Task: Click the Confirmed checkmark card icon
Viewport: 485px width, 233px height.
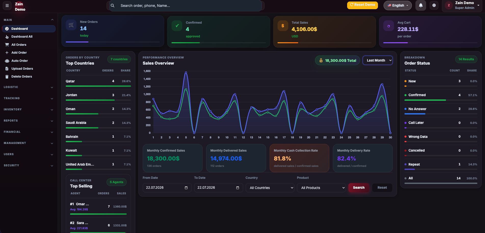Action: coord(177,26)
